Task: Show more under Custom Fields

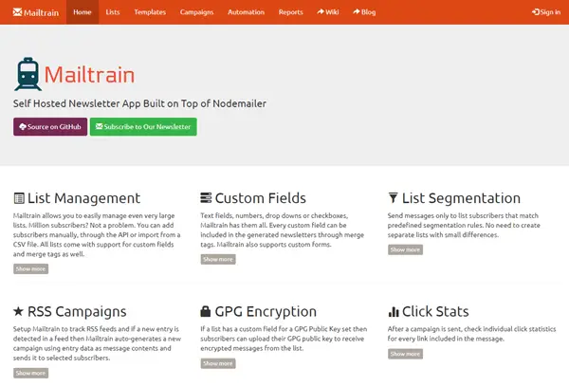Action: tap(218, 259)
